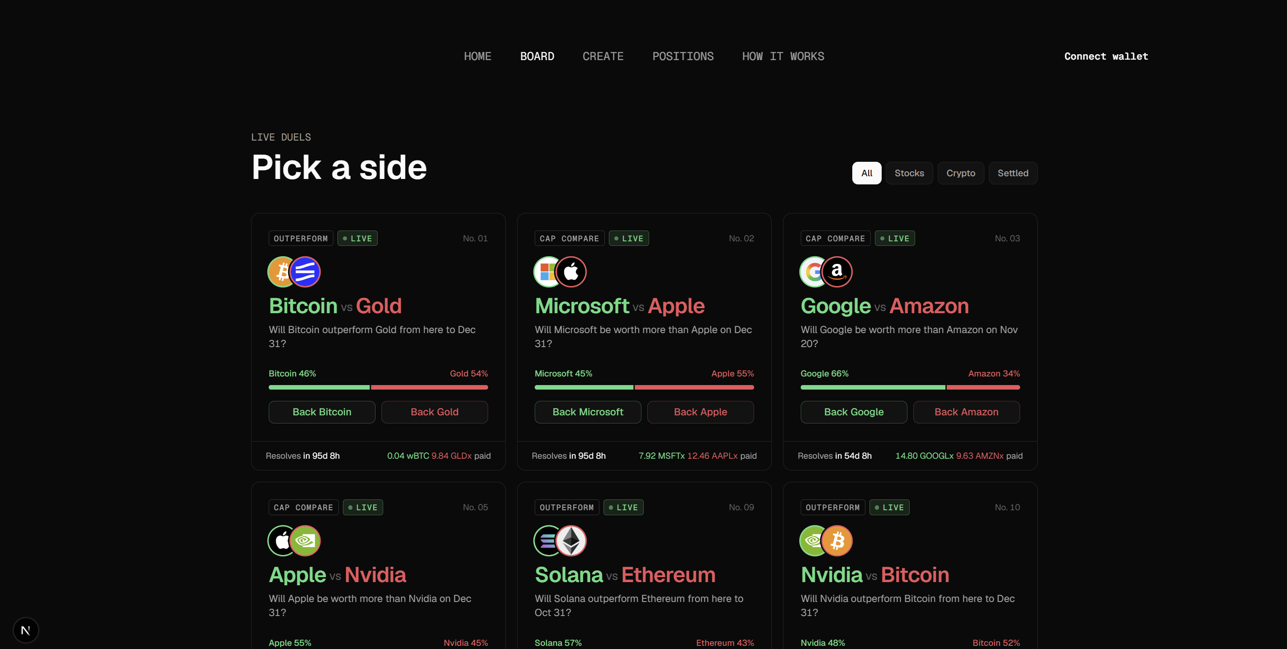Screen dimensions: 1287x649
Task: Open the Next.js dev tools N badge
Action: (x=25, y=630)
